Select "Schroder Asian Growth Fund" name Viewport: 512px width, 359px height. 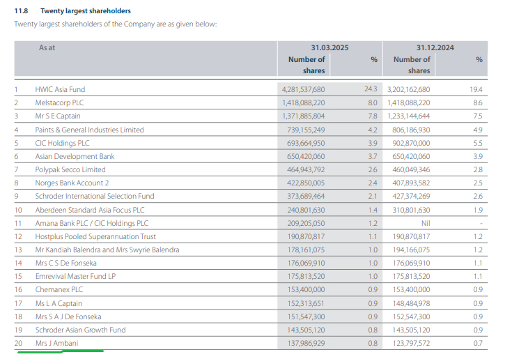(80, 330)
